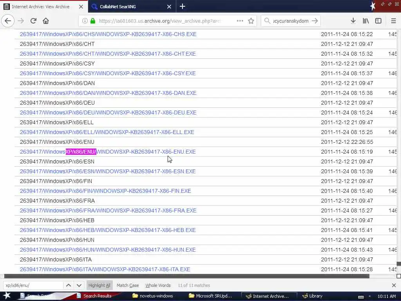Open the KB2639417-X86-ELL.EXE link
The height and width of the screenshot is (301, 401).
[107, 132]
